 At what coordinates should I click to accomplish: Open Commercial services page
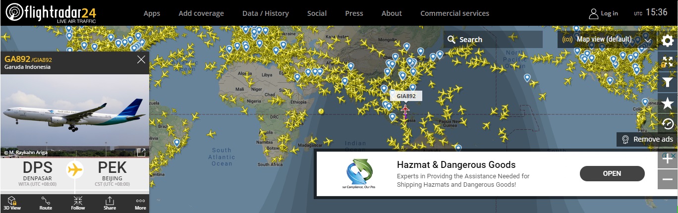[454, 13]
